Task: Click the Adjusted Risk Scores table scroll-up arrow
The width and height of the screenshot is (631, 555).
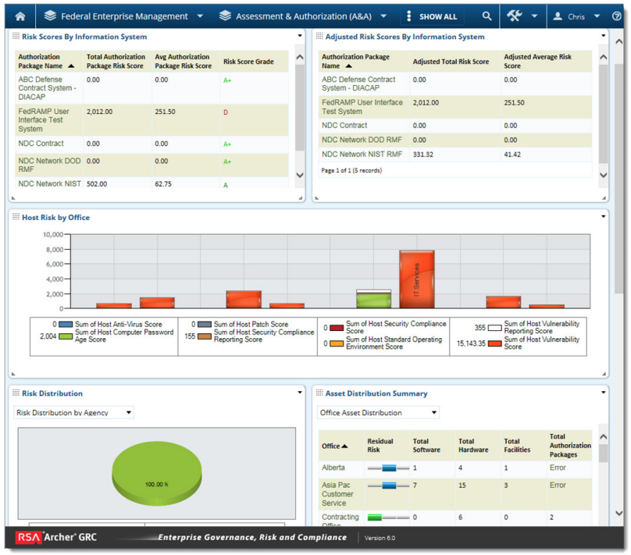Action: [603, 57]
